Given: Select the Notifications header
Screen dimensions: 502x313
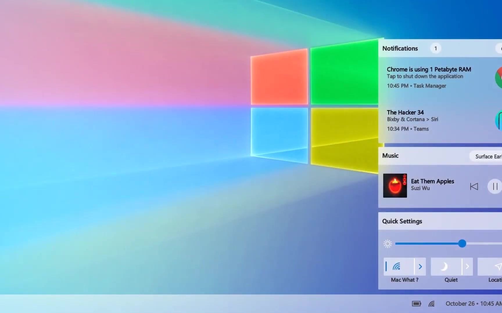Looking at the screenshot, I should coord(400,48).
